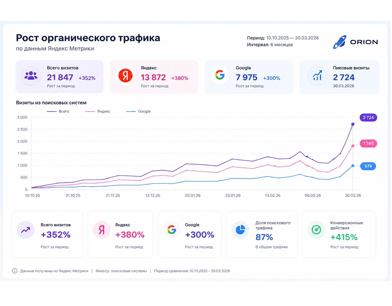Click the Период date range 10.10.2025 — 30.03.2026
Screen dimensions: 392x306
coord(293,38)
